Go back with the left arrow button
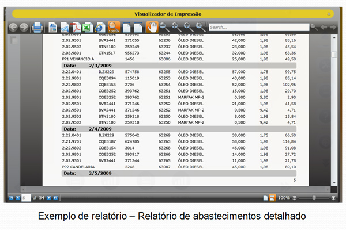Viewport: 346px width, 230px height. click(x=13, y=27)
